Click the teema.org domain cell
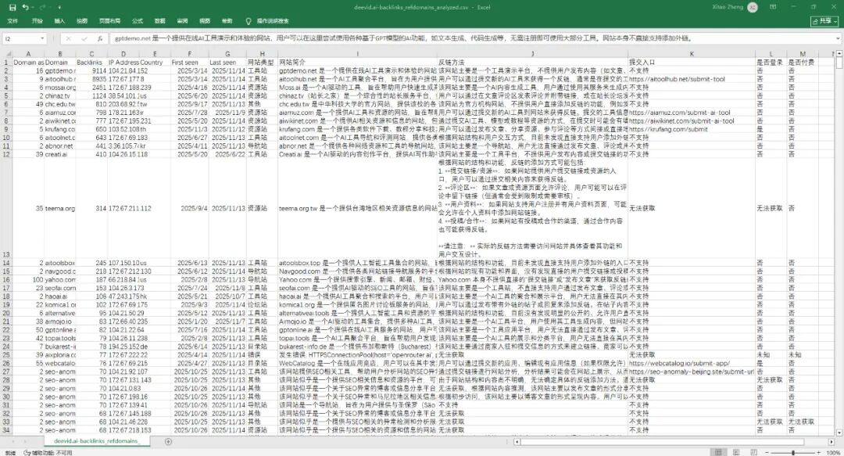This screenshot has width=844, height=456. click(59, 208)
